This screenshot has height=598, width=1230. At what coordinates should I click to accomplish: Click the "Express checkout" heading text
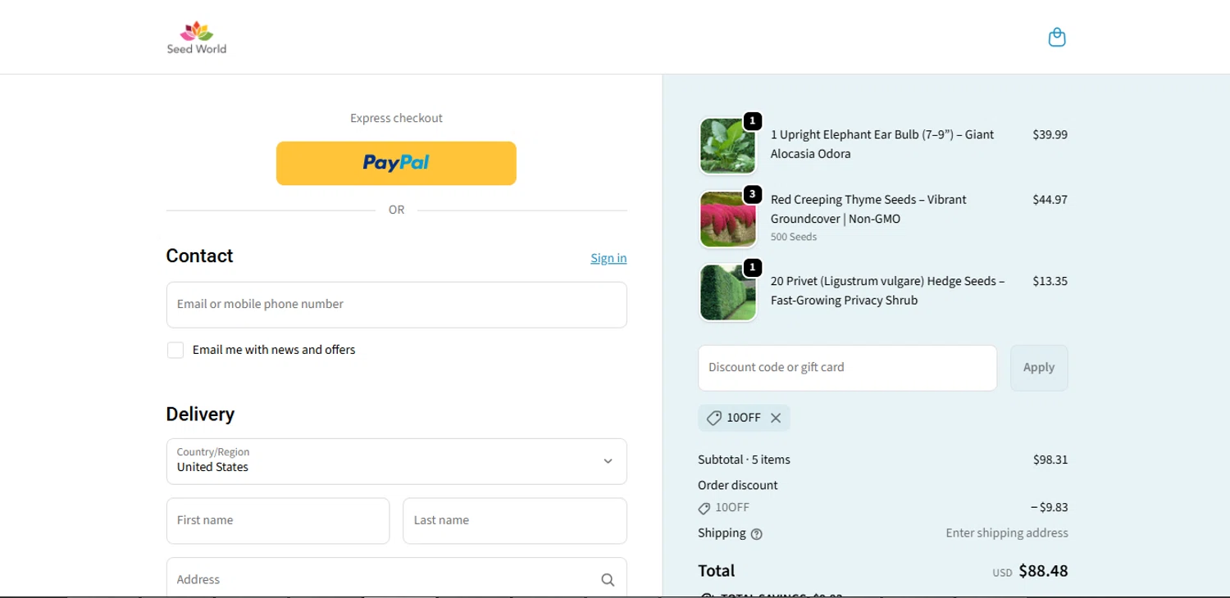click(396, 118)
